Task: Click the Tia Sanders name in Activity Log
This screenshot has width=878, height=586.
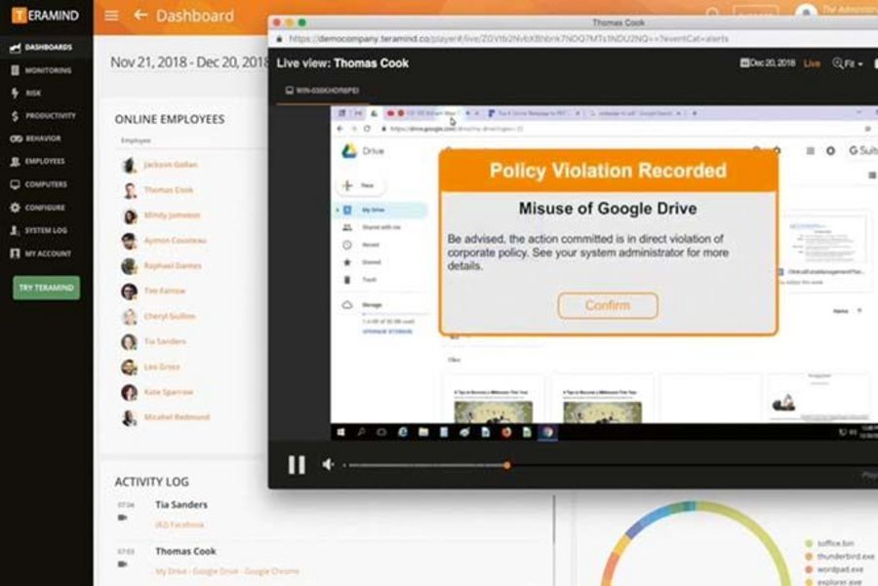Action: 181,505
